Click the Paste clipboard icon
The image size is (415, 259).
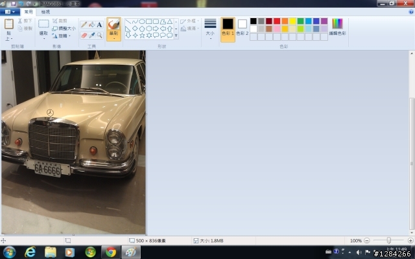click(9, 24)
